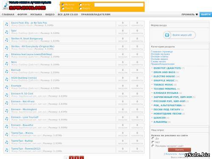
Task: Click note icon beside ТрипоТри - Жизнь
Action: click(x=6, y=134)
